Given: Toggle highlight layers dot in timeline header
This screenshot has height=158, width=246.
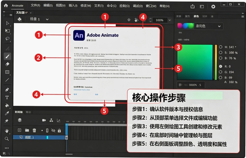Looking at the screenshot, I should pyautogui.click(x=42, y=130).
